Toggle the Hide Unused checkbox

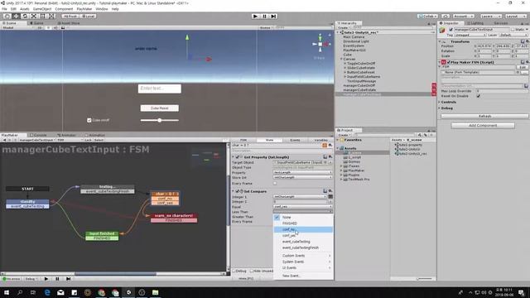(251, 271)
